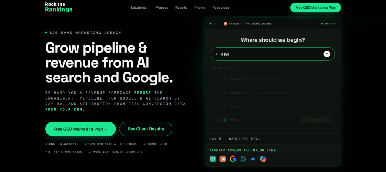Click the 'You' result row
Image resolution: width=386 pixels, height=172 pixels.
(x=273, y=120)
